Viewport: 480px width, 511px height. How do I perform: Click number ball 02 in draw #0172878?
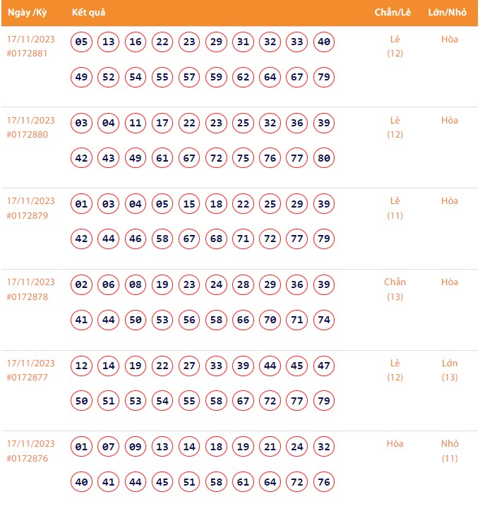(x=81, y=285)
